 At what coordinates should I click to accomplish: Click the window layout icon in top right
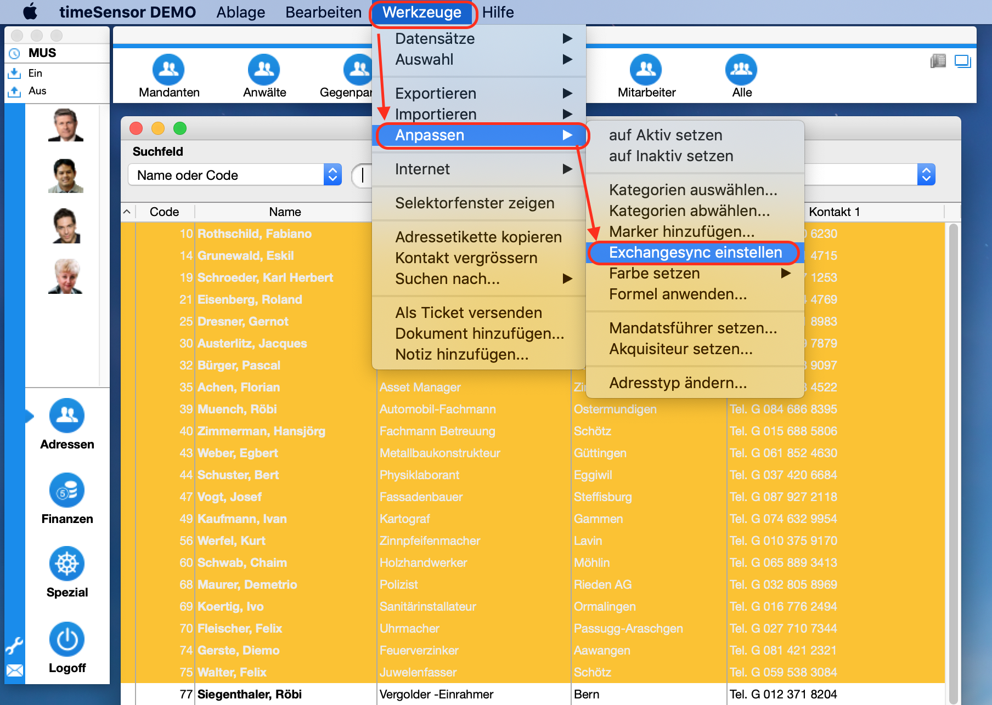pos(963,61)
